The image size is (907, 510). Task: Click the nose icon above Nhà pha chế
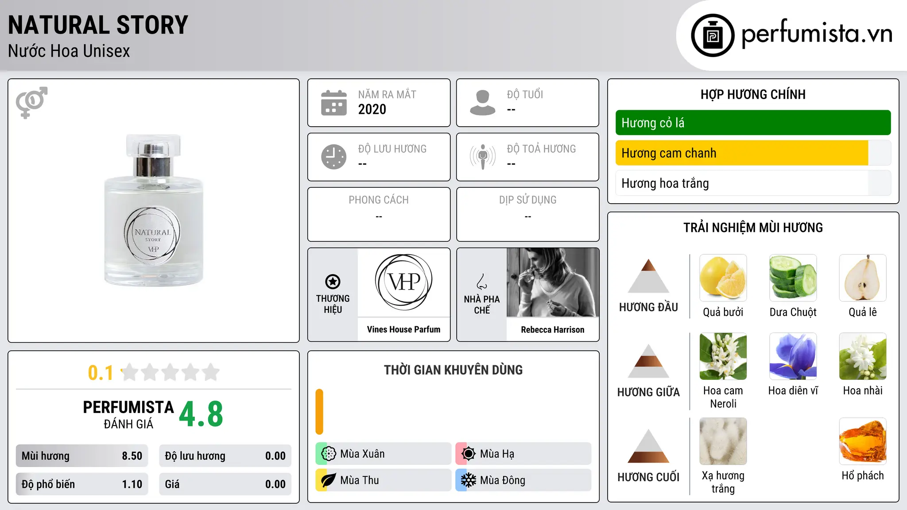tap(482, 282)
